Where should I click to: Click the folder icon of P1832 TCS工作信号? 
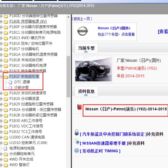pyautogui.click(x=6, y=132)
